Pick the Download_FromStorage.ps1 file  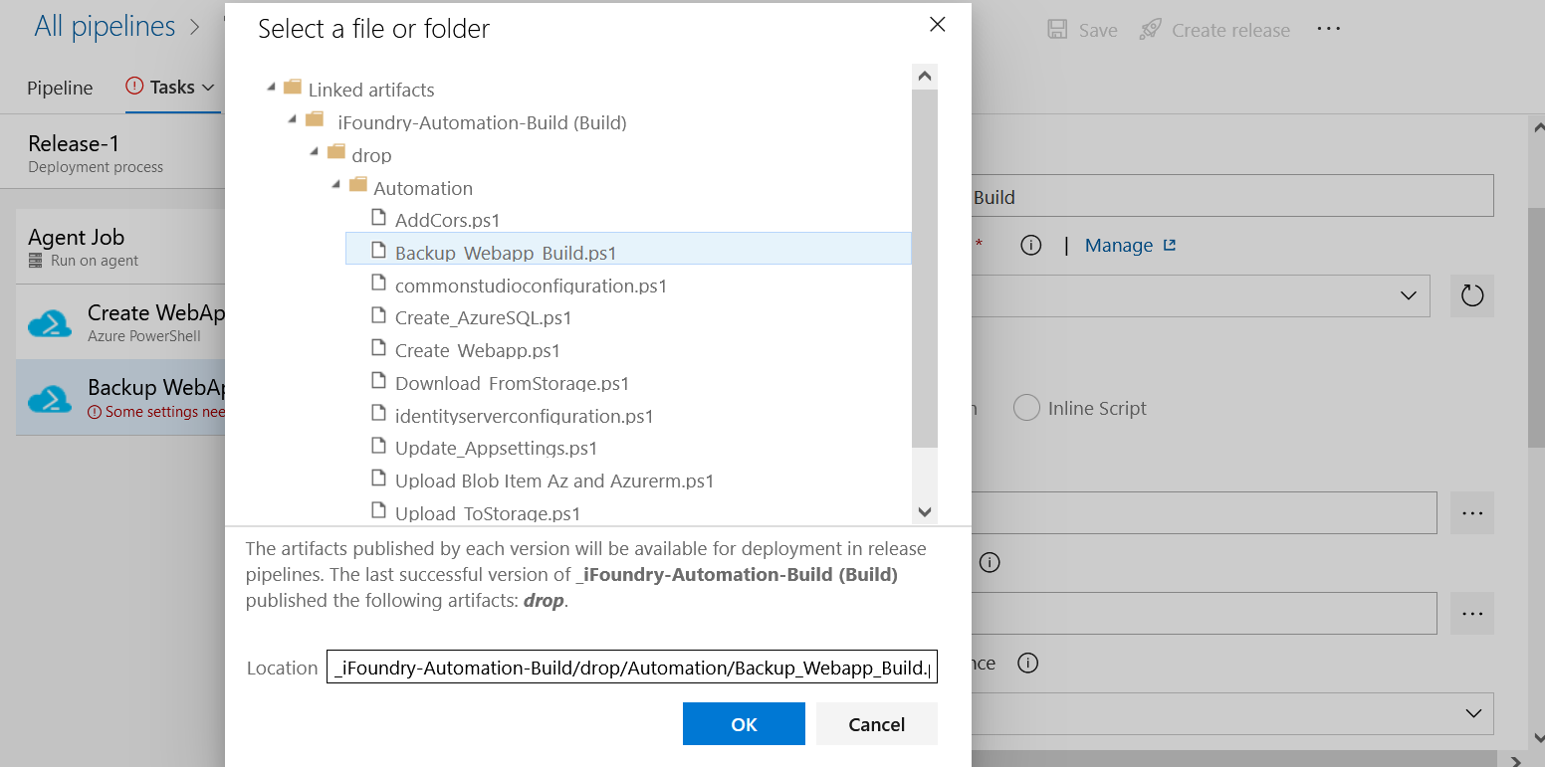tap(512, 384)
